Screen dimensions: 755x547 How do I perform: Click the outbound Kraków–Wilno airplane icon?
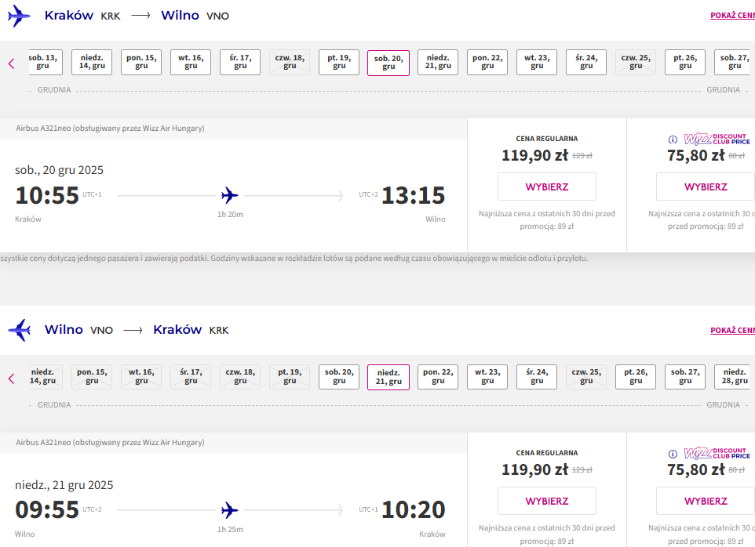[x=20, y=16]
